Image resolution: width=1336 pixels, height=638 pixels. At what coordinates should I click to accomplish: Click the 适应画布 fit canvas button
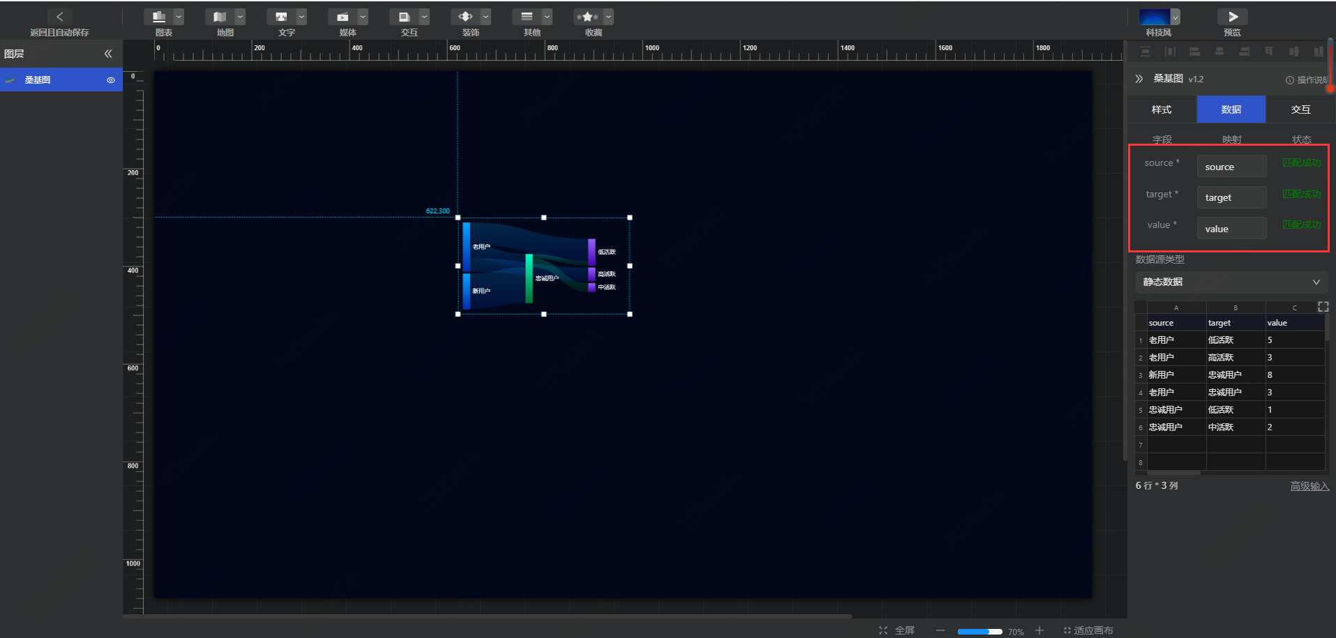click(1088, 630)
